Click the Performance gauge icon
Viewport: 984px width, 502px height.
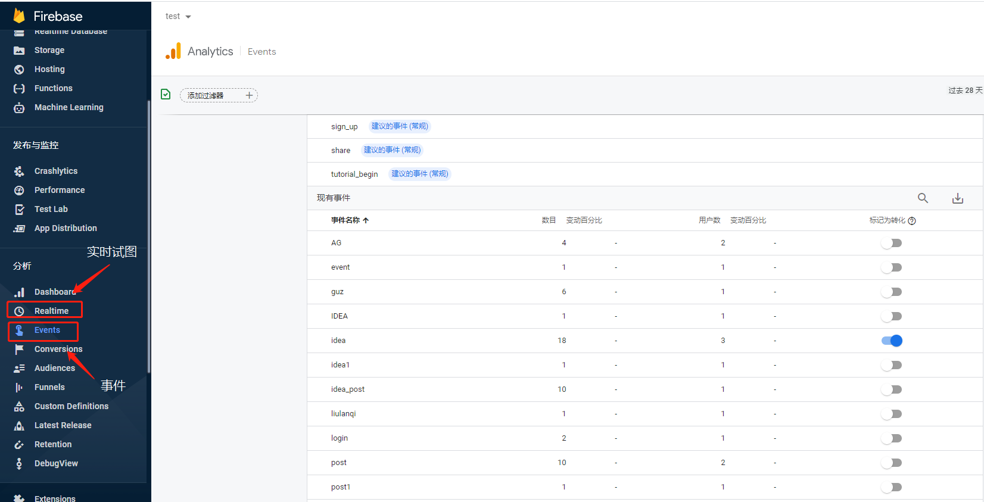click(x=19, y=191)
